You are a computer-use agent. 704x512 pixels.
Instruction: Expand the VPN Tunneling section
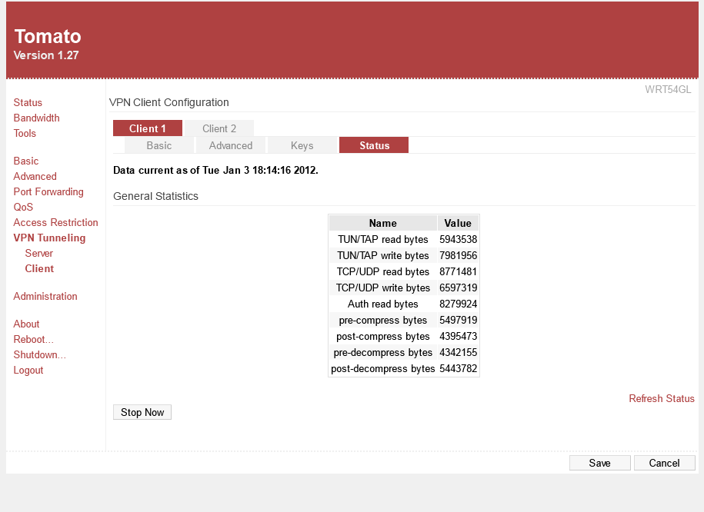click(x=49, y=238)
